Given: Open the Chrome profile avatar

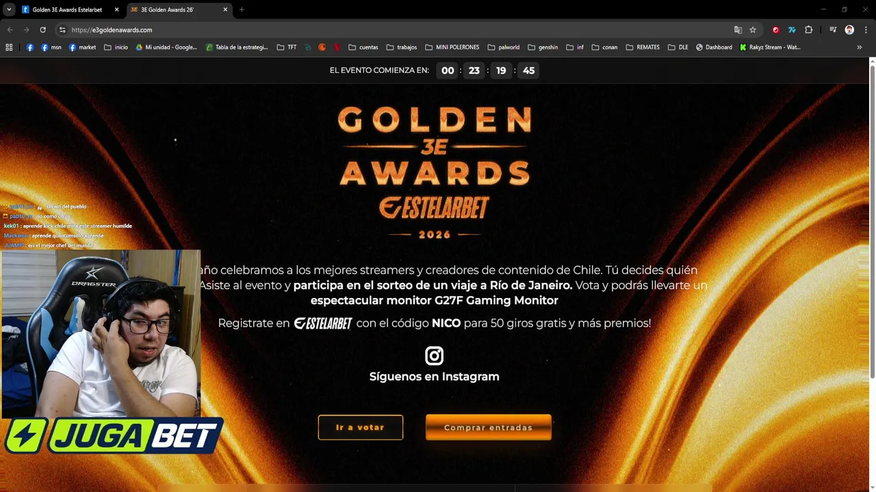Looking at the screenshot, I should [849, 30].
